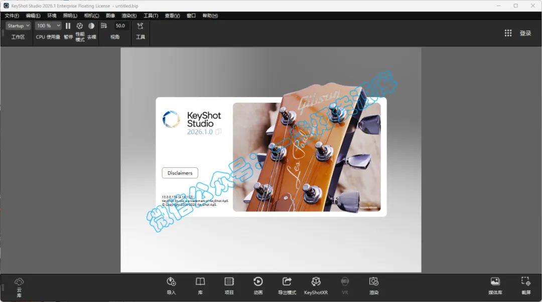Click the KeyShot app icon in title bar
This screenshot has width=542, height=302.
click(6, 6)
